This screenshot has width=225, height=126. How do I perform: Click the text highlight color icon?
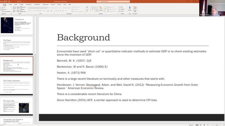pos(48,11)
